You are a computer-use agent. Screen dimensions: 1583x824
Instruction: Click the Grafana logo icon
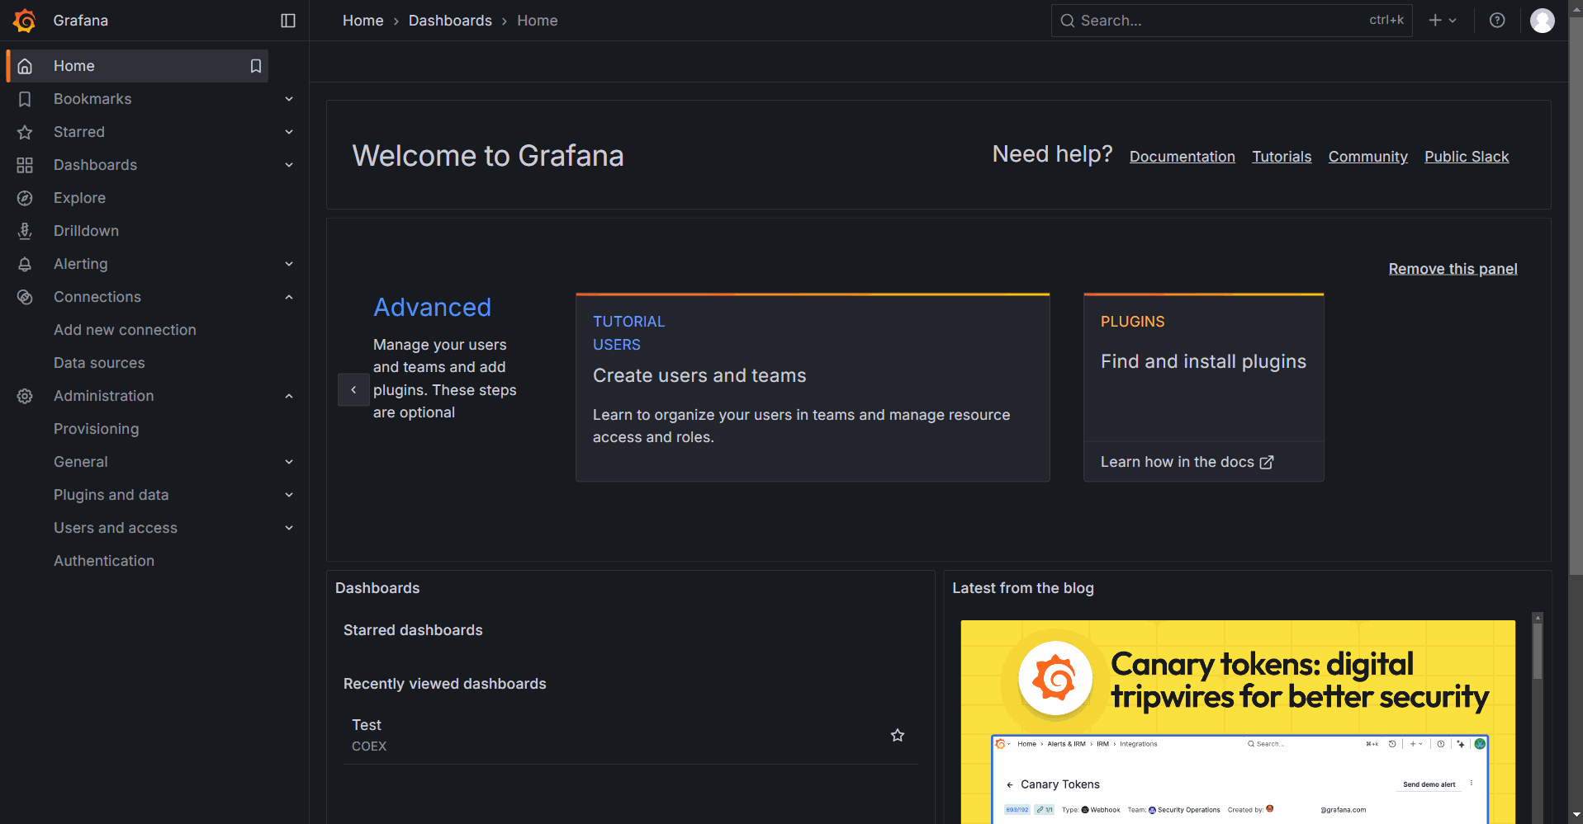point(25,21)
